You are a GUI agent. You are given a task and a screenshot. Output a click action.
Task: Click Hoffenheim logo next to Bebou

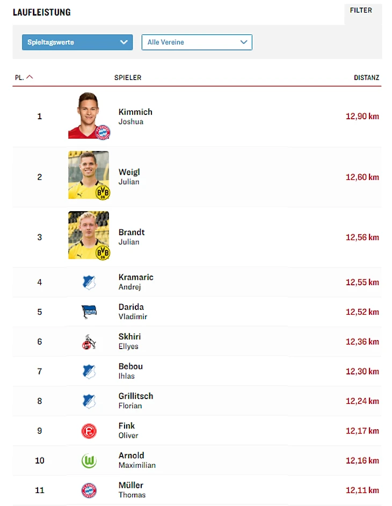point(89,372)
